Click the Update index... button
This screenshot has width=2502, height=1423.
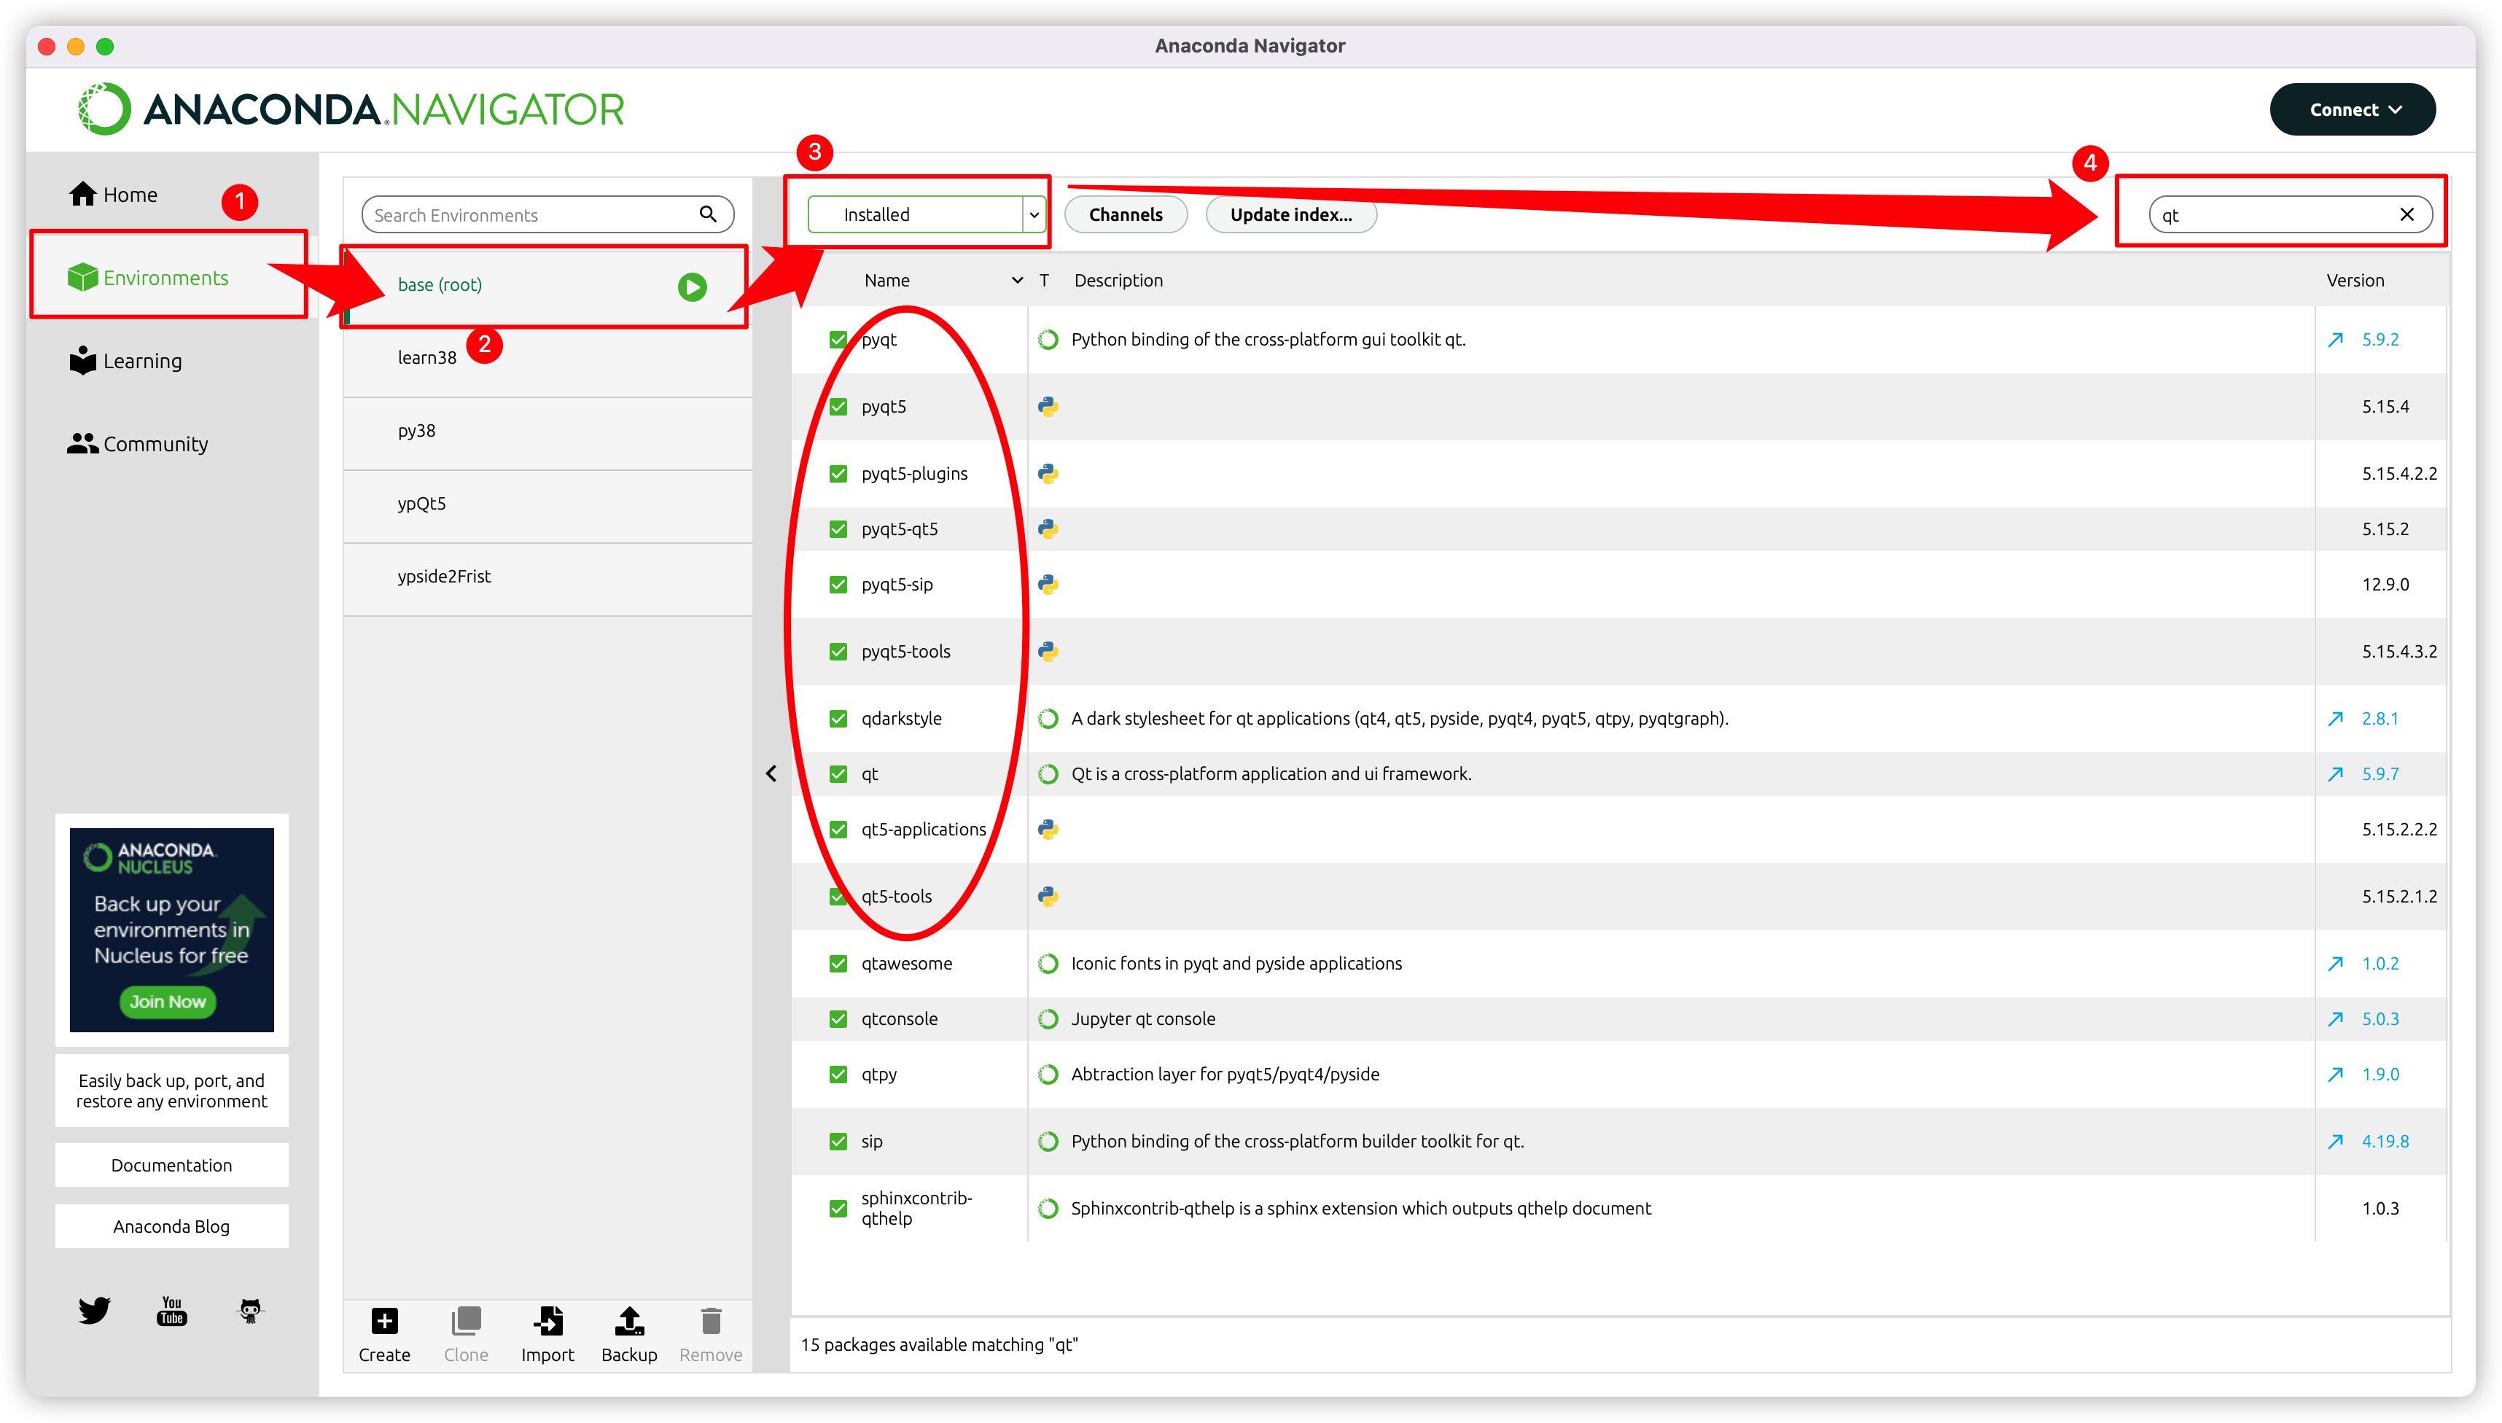click(1290, 215)
